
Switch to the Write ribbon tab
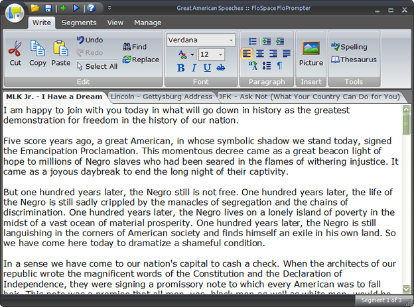pos(41,22)
